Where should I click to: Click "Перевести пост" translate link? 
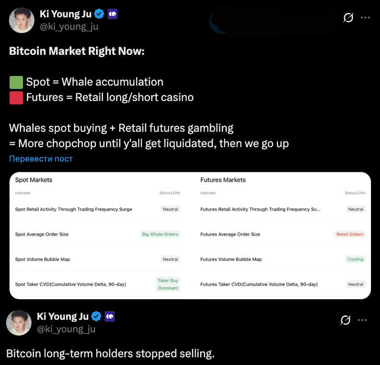click(41, 159)
